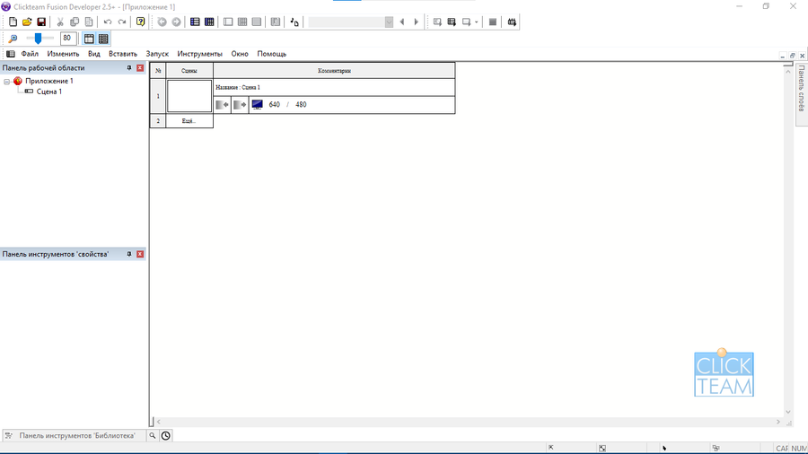
Task: Edit the scene height value 480
Action: pos(301,104)
